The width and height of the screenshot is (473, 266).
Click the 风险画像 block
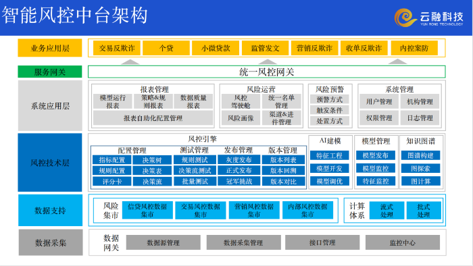click(x=241, y=118)
